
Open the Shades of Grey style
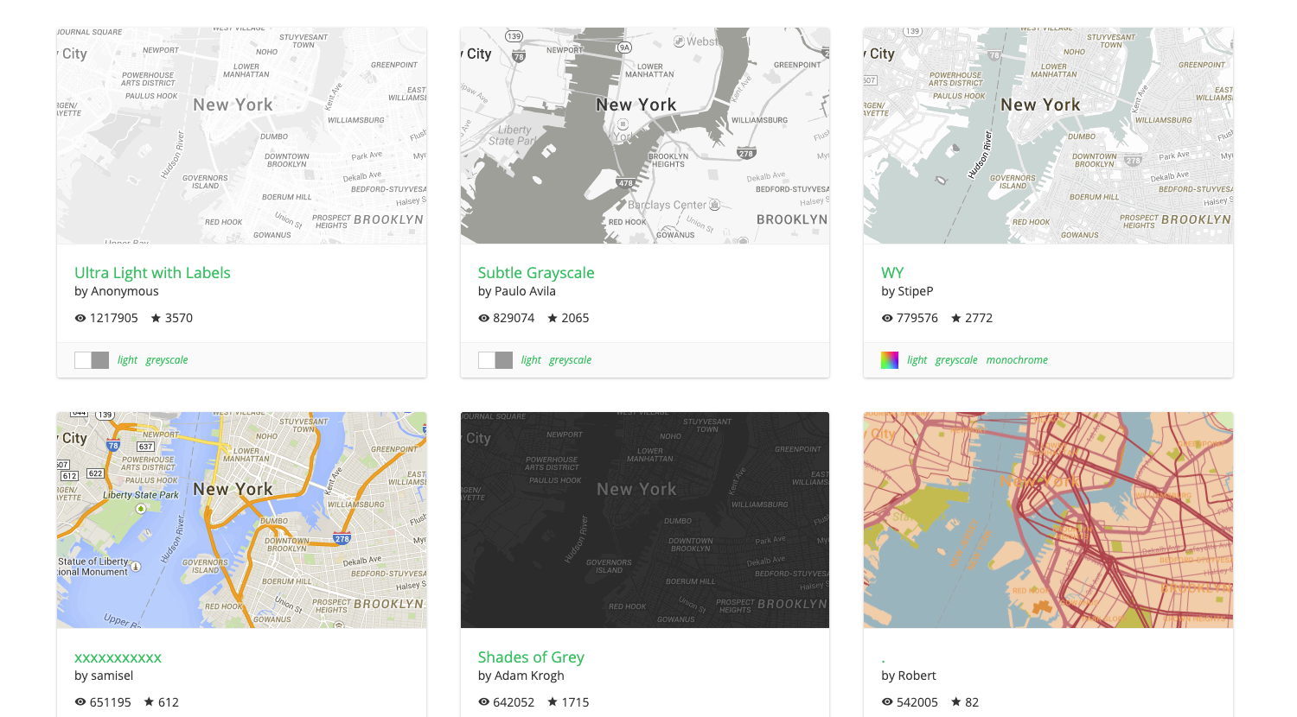pyautogui.click(x=531, y=657)
